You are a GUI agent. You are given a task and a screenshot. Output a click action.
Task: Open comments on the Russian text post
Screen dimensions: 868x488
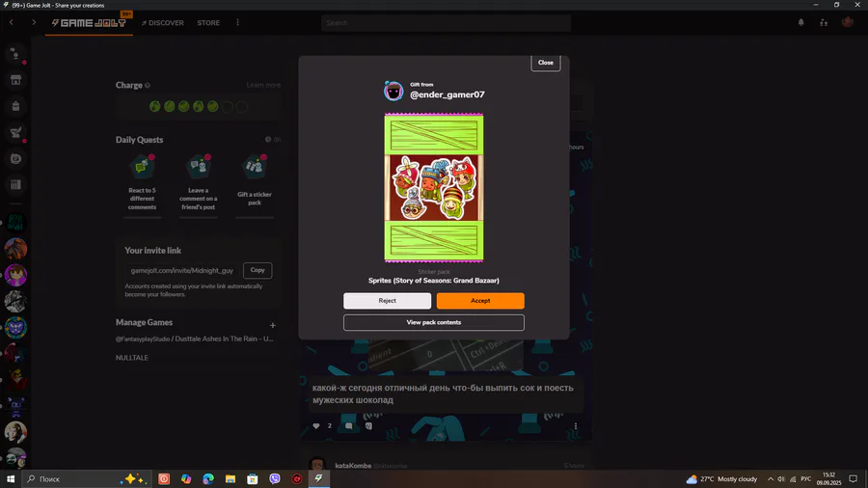coord(349,426)
